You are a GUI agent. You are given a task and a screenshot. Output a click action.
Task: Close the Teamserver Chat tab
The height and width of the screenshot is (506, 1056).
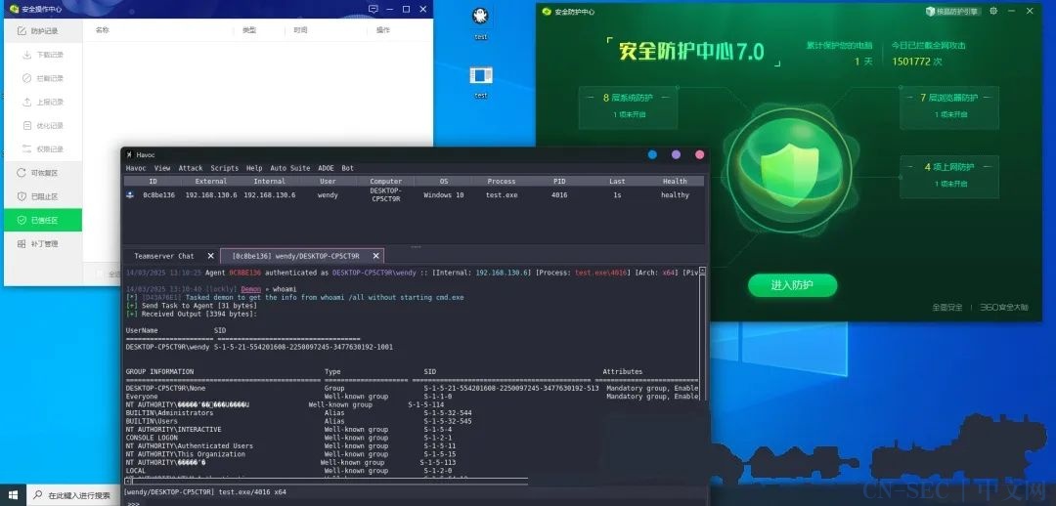[211, 256]
